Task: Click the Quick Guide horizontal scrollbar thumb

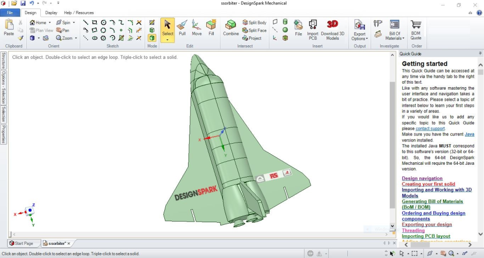Action: [420, 244]
